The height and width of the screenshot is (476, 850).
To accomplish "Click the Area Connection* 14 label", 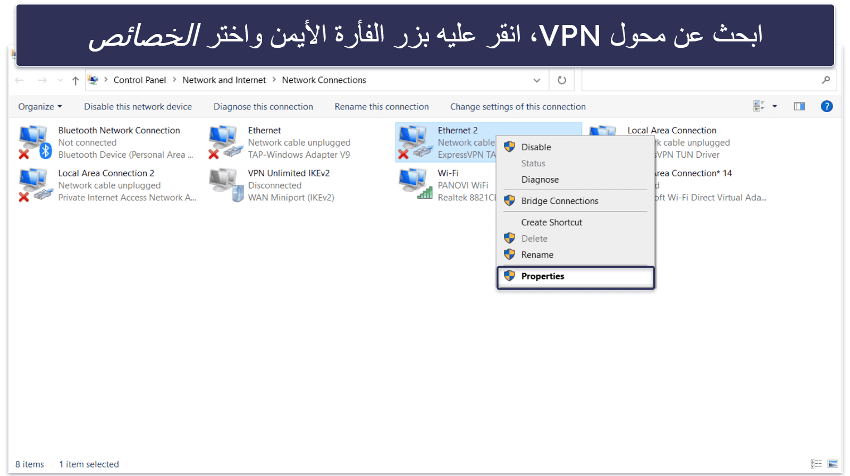I will (693, 173).
